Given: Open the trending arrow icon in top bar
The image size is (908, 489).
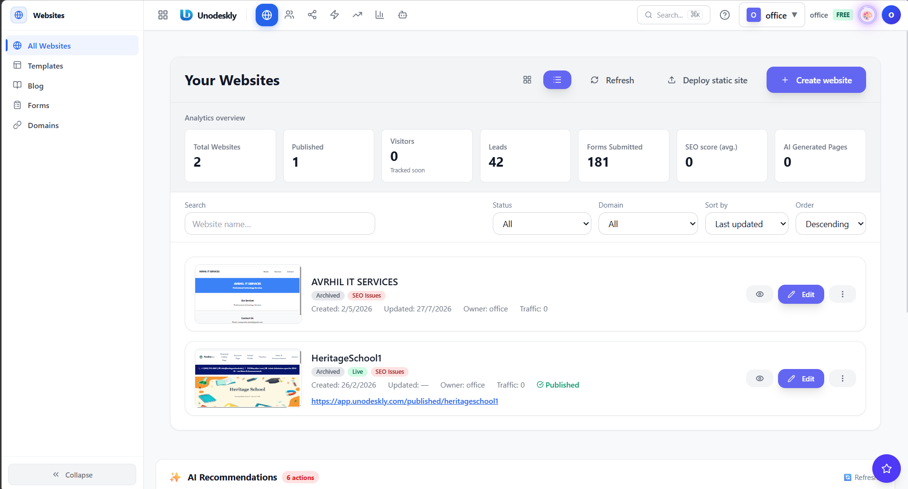Looking at the screenshot, I should click(357, 15).
